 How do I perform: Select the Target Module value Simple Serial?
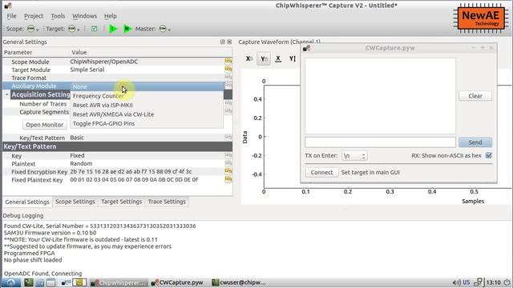pyautogui.click(x=87, y=70)
